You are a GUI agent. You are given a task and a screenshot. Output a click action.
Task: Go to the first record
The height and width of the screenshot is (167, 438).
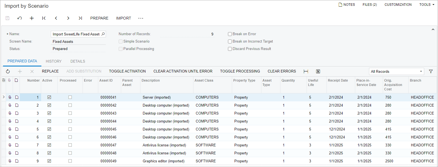click(x=44, y=18)
